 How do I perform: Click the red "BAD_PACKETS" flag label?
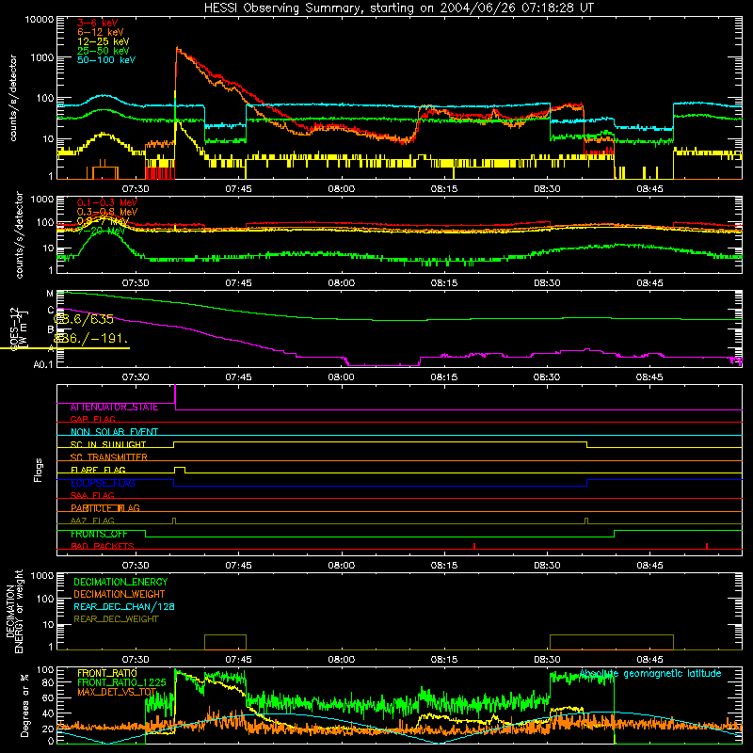(x=103, y=546)
